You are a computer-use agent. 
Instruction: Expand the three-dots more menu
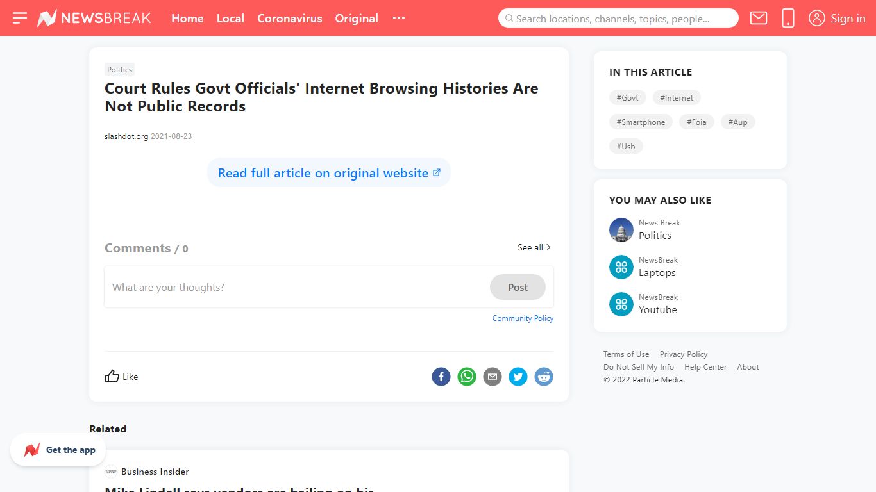click(399, 18)
